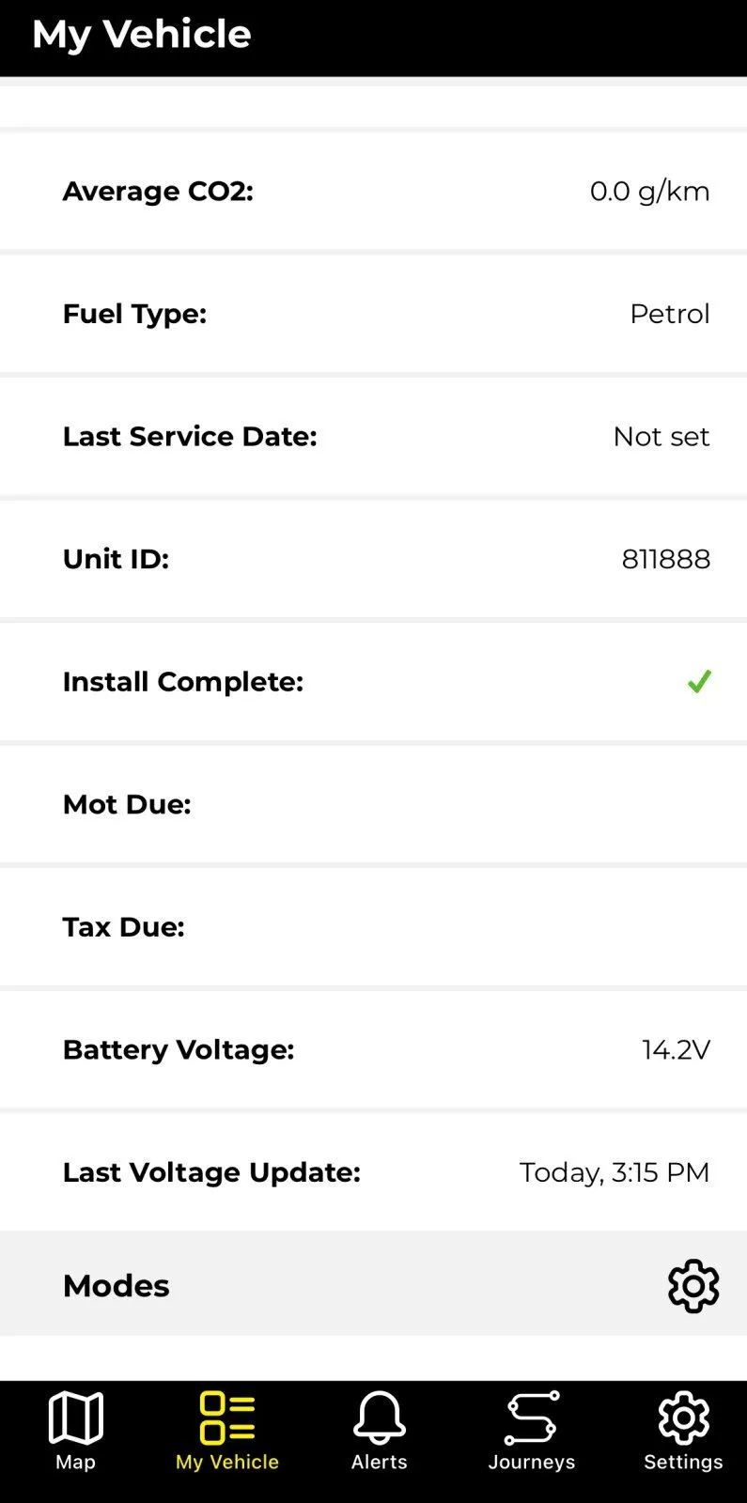The height and width of the screenshot is (1503, 747).
Task: Tap the Modes section header
Action: point(117,1286)
